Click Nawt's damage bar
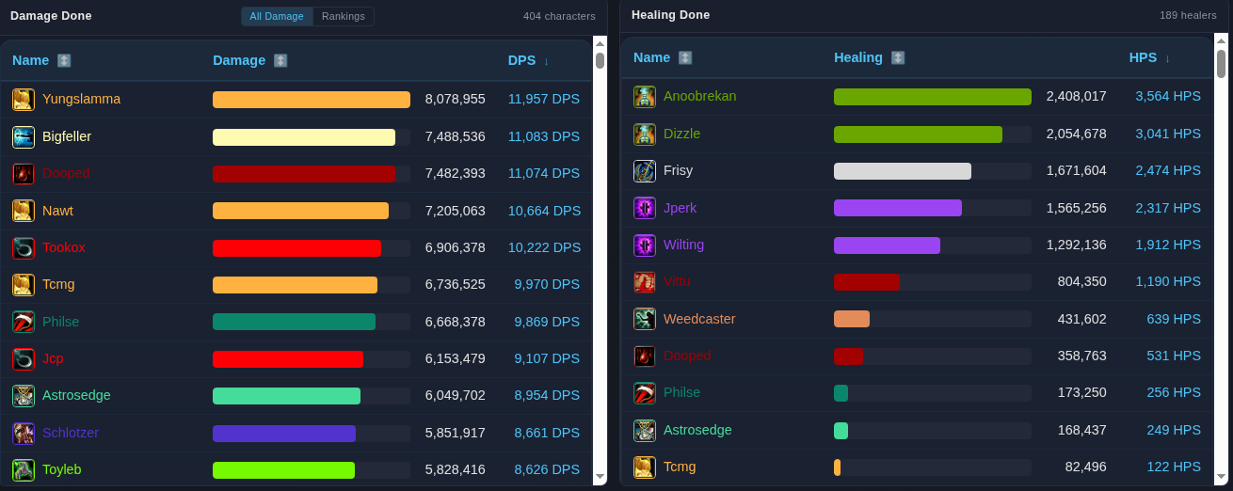Viewport: 1233px width, 491px height. click(312, 211)
